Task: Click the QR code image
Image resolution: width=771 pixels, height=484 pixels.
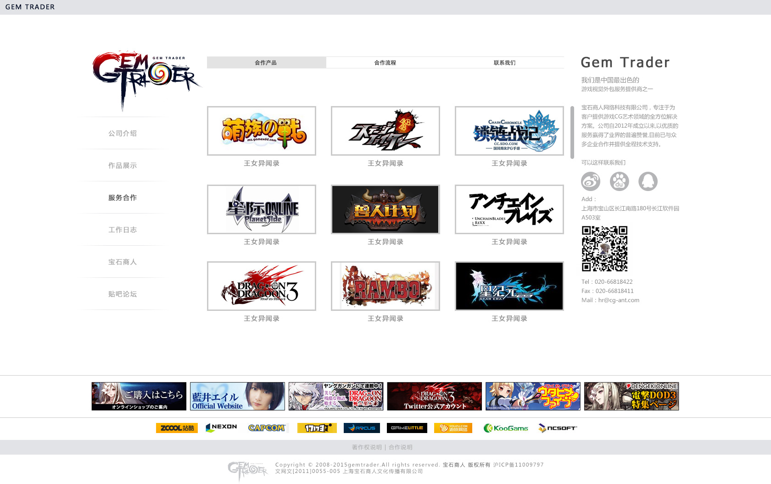Action: pyautogui.click(x=604, y=248)
